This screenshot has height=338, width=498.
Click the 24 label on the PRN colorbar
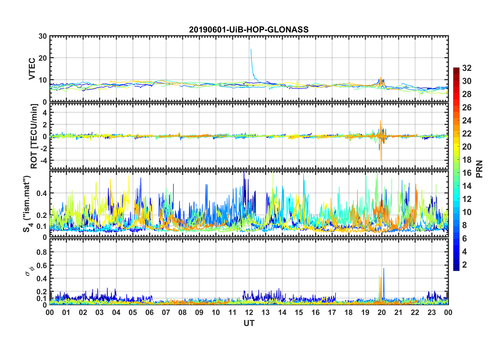(467, 121)
